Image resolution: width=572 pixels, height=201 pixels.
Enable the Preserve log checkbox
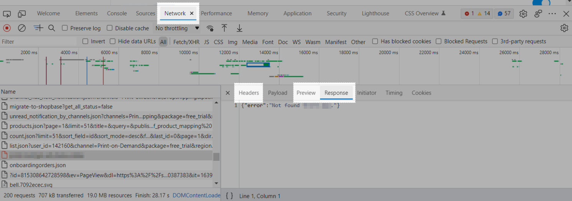65,28
